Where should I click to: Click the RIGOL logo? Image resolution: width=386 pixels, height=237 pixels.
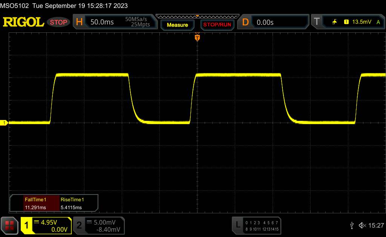(x=23, y=22)
